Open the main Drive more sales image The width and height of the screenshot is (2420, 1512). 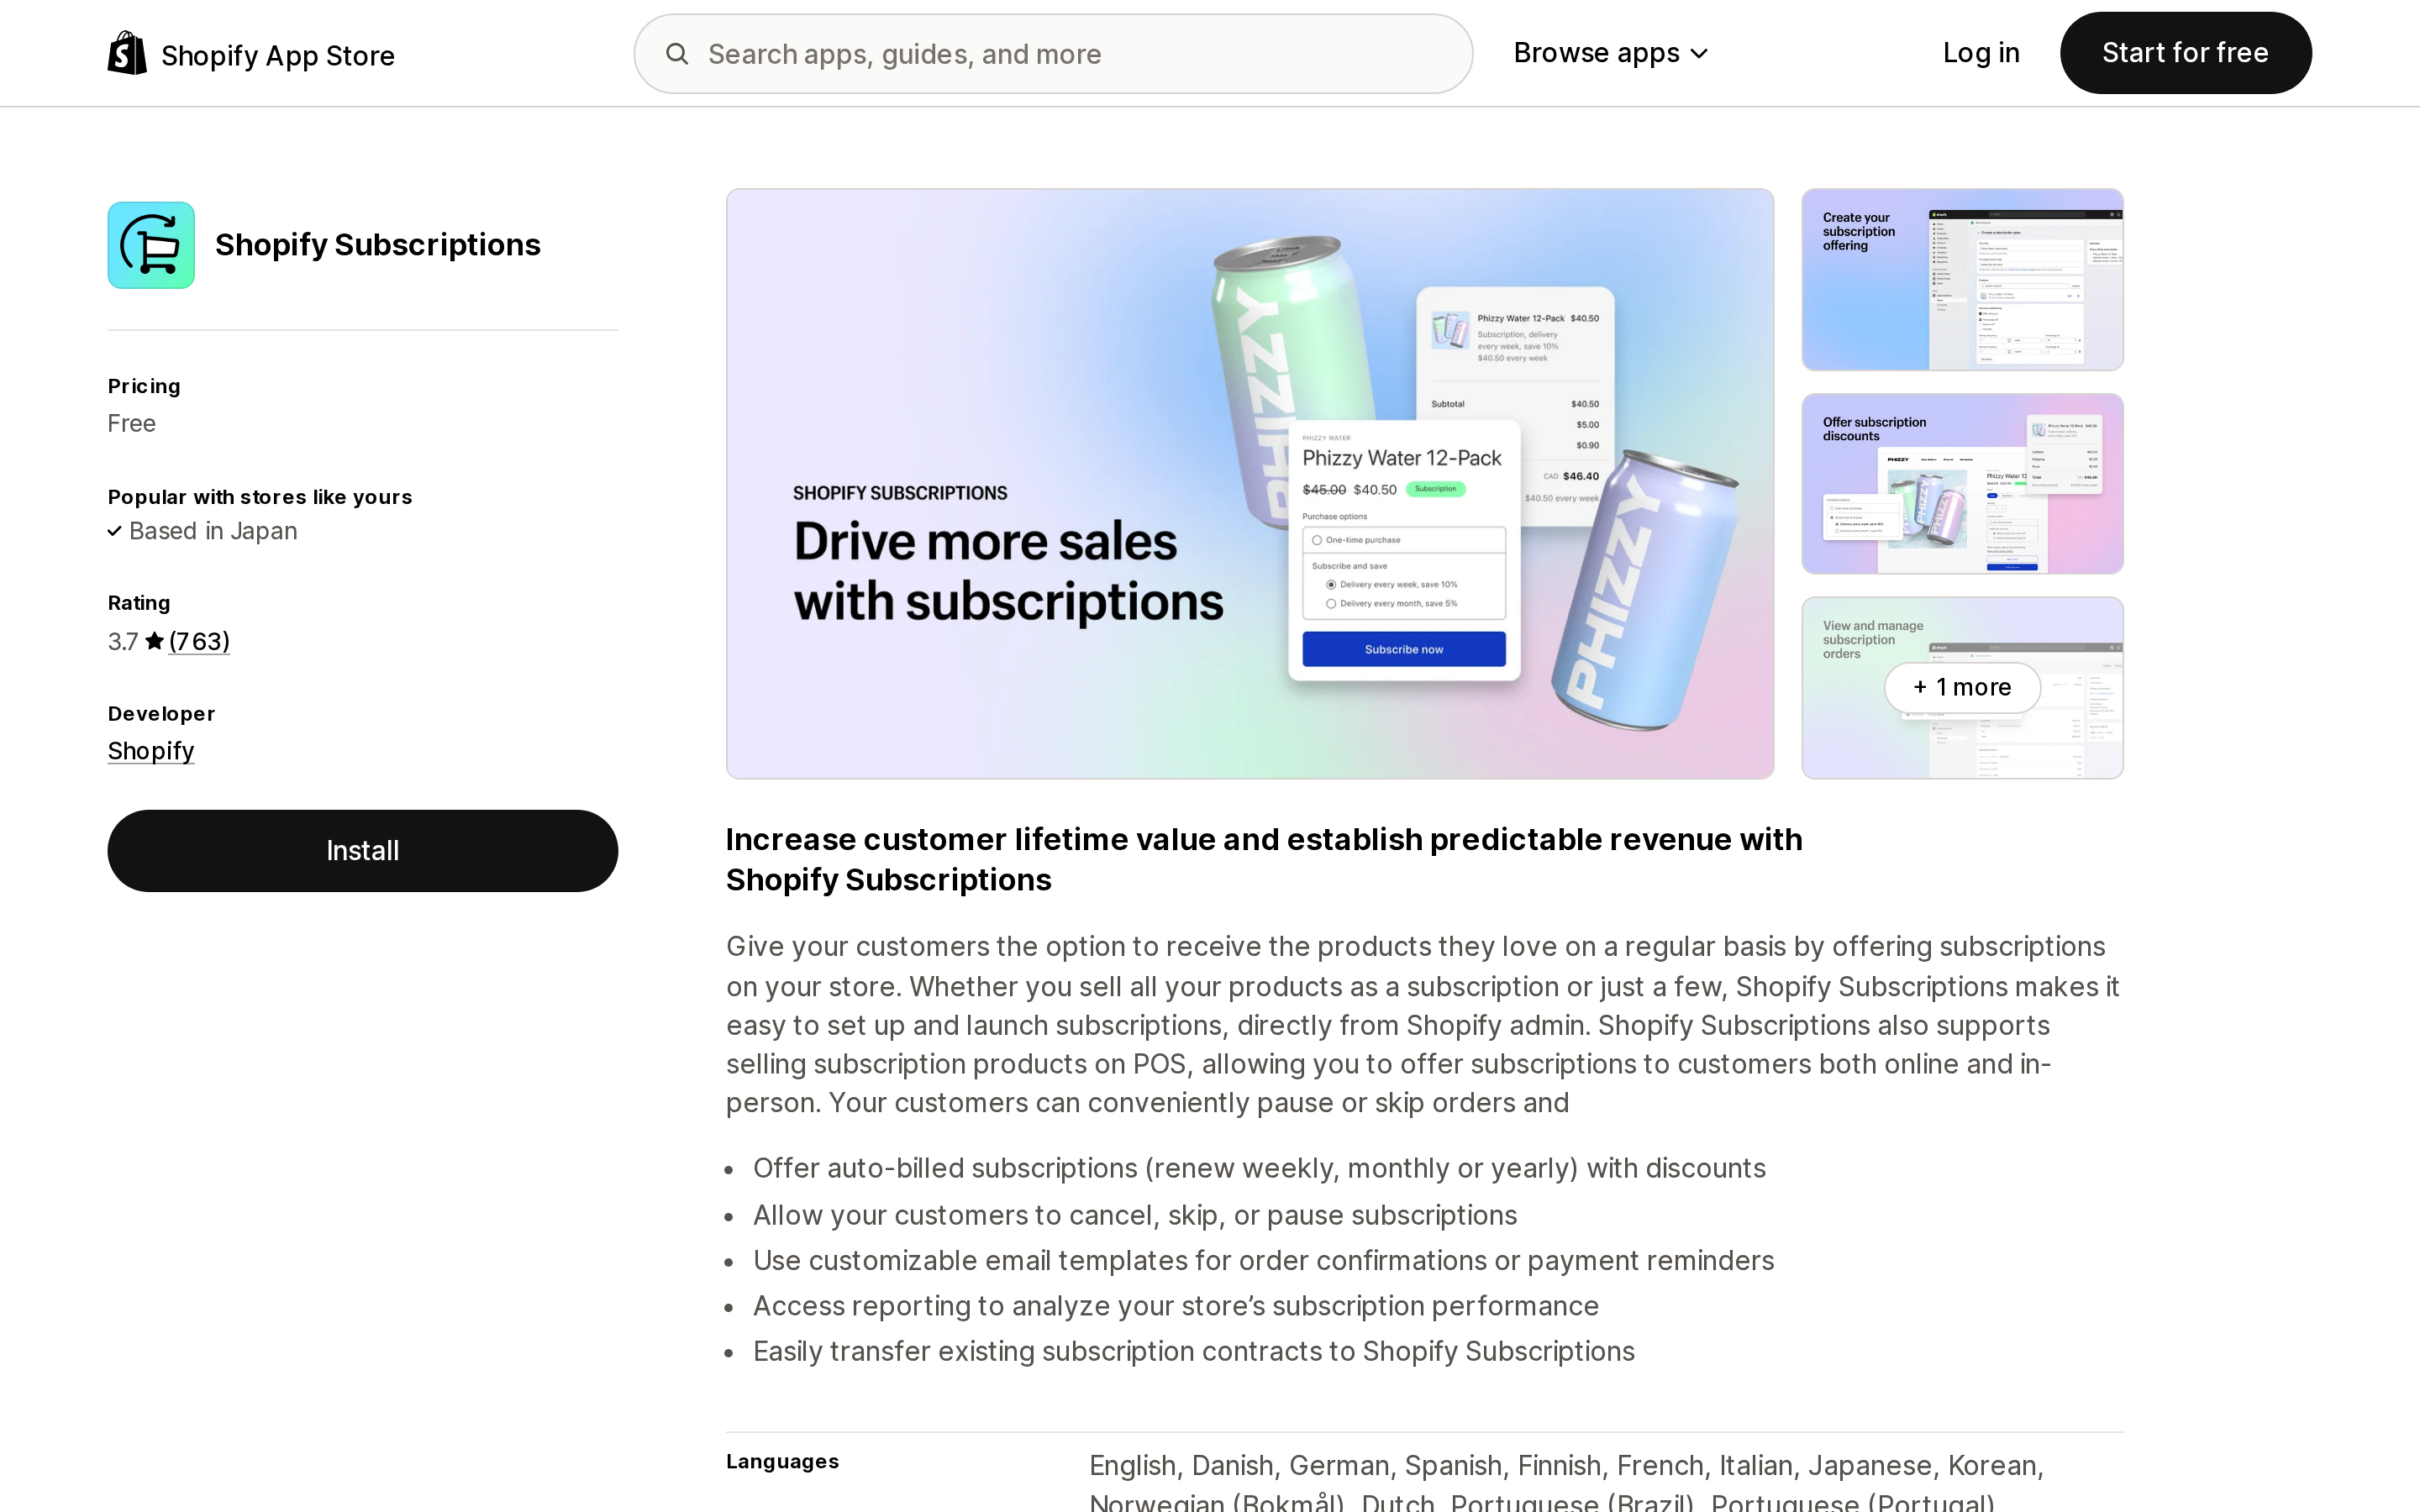point(1250,484)
